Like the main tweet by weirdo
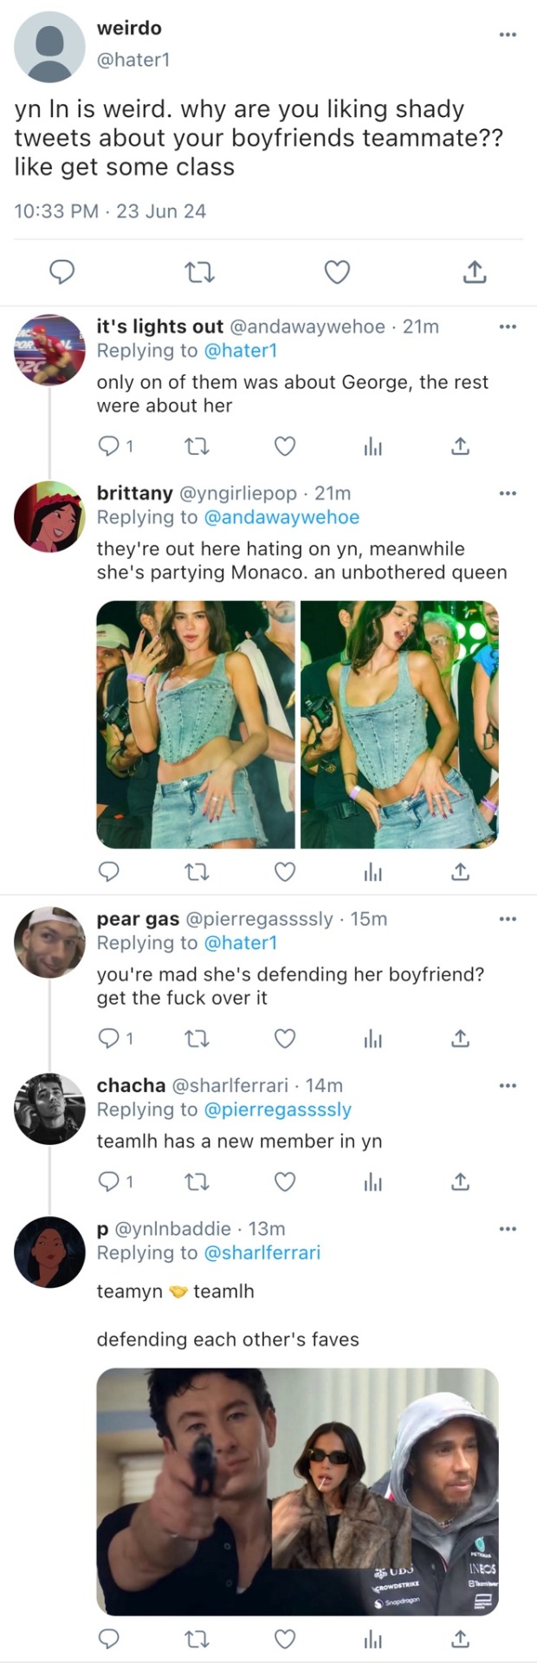 point(337,273)
